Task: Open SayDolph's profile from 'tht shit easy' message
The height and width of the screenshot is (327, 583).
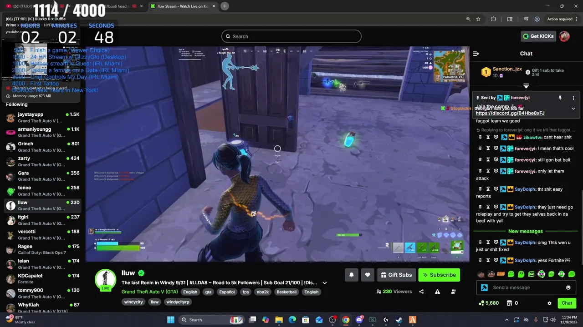Action: point(525,189)
